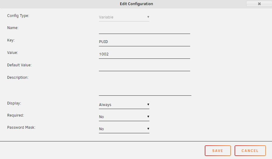Click the Edit Configuration title bar text
The image size is (272, 159).
[x=136, y=4]
